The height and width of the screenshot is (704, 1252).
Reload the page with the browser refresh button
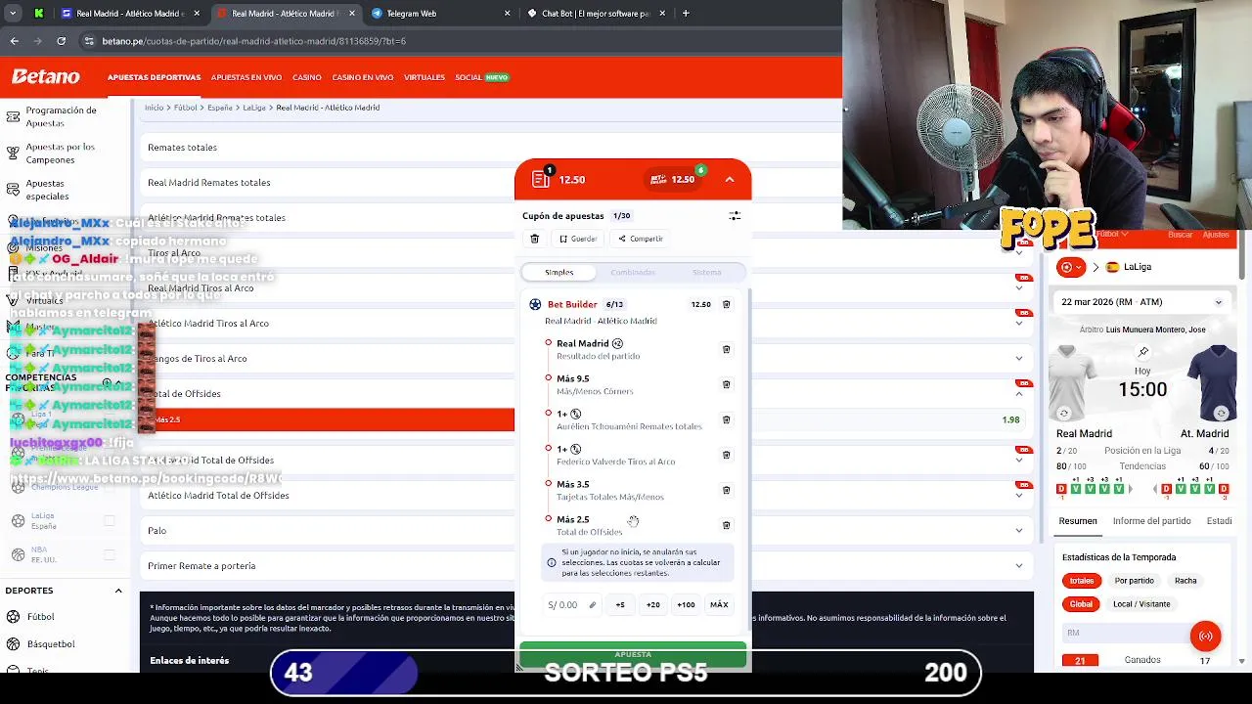tap(61, 41)
